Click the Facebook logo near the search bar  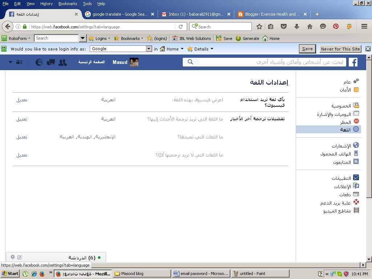353,62
